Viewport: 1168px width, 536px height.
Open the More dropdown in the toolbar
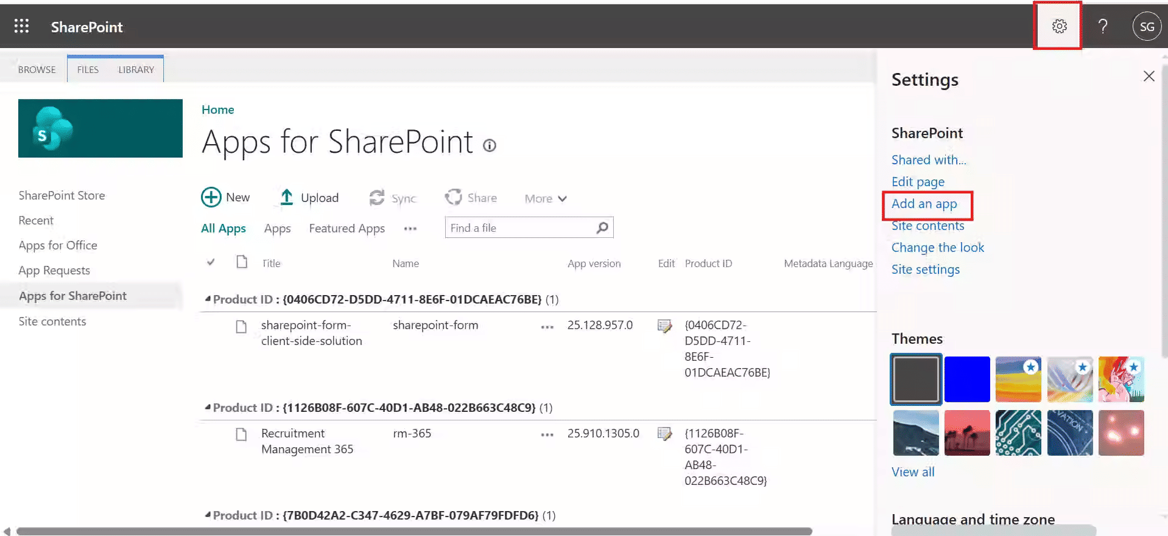(545, 199)
